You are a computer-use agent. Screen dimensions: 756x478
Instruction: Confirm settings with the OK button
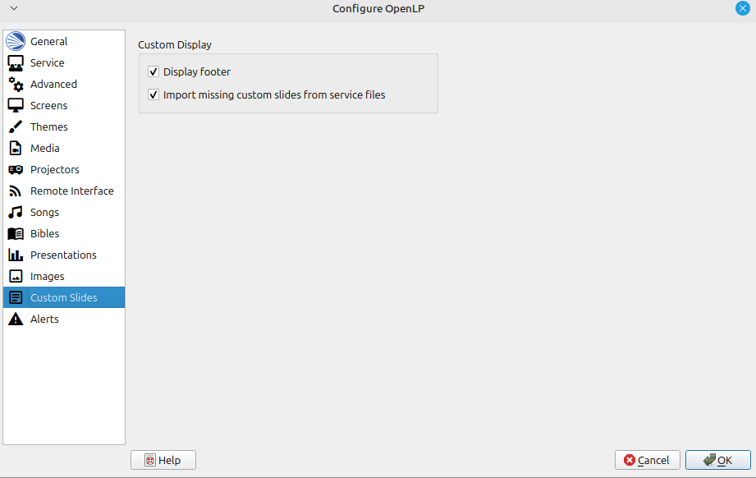(717, 461)
